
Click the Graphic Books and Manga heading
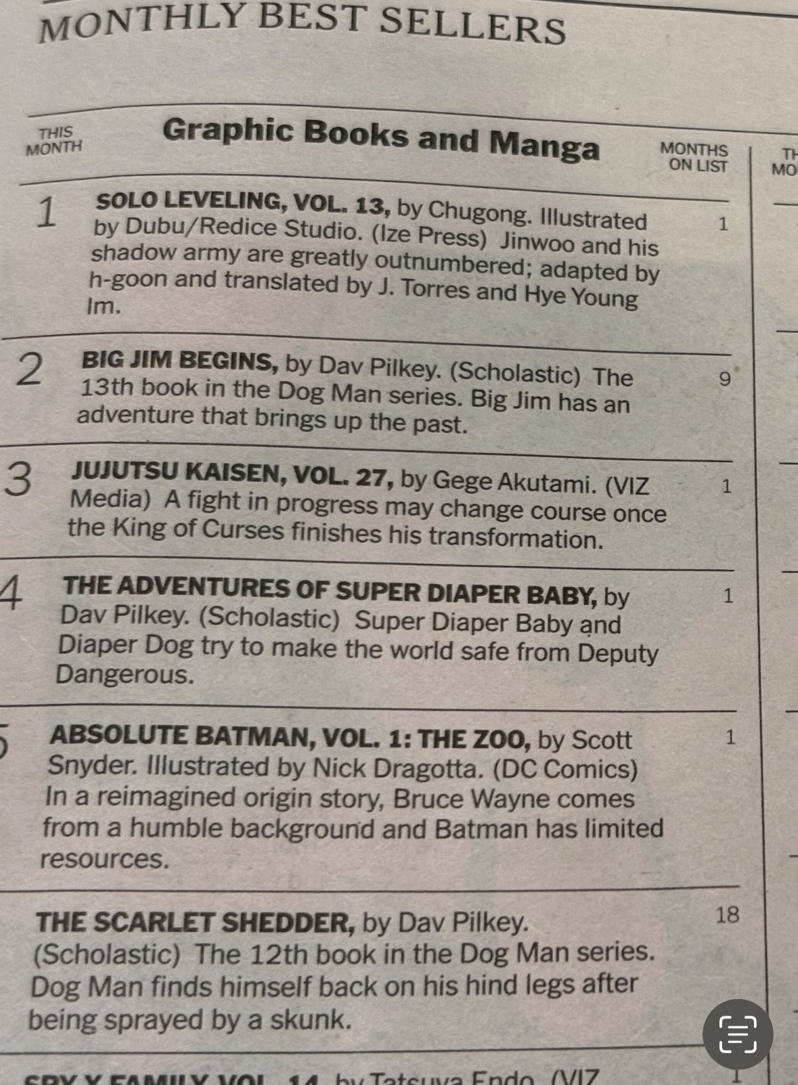(380, 137)
